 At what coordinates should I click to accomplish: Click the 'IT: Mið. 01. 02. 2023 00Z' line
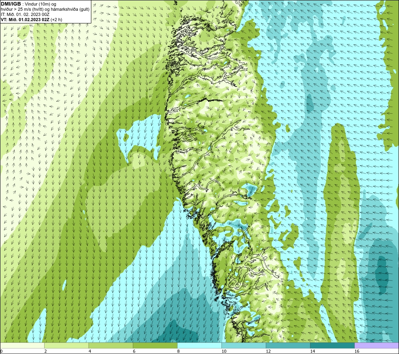[25, 14]
